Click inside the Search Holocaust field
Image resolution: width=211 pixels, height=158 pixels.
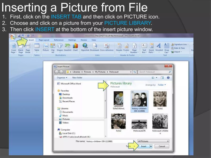pyautogui.click(x=155, y=72)
